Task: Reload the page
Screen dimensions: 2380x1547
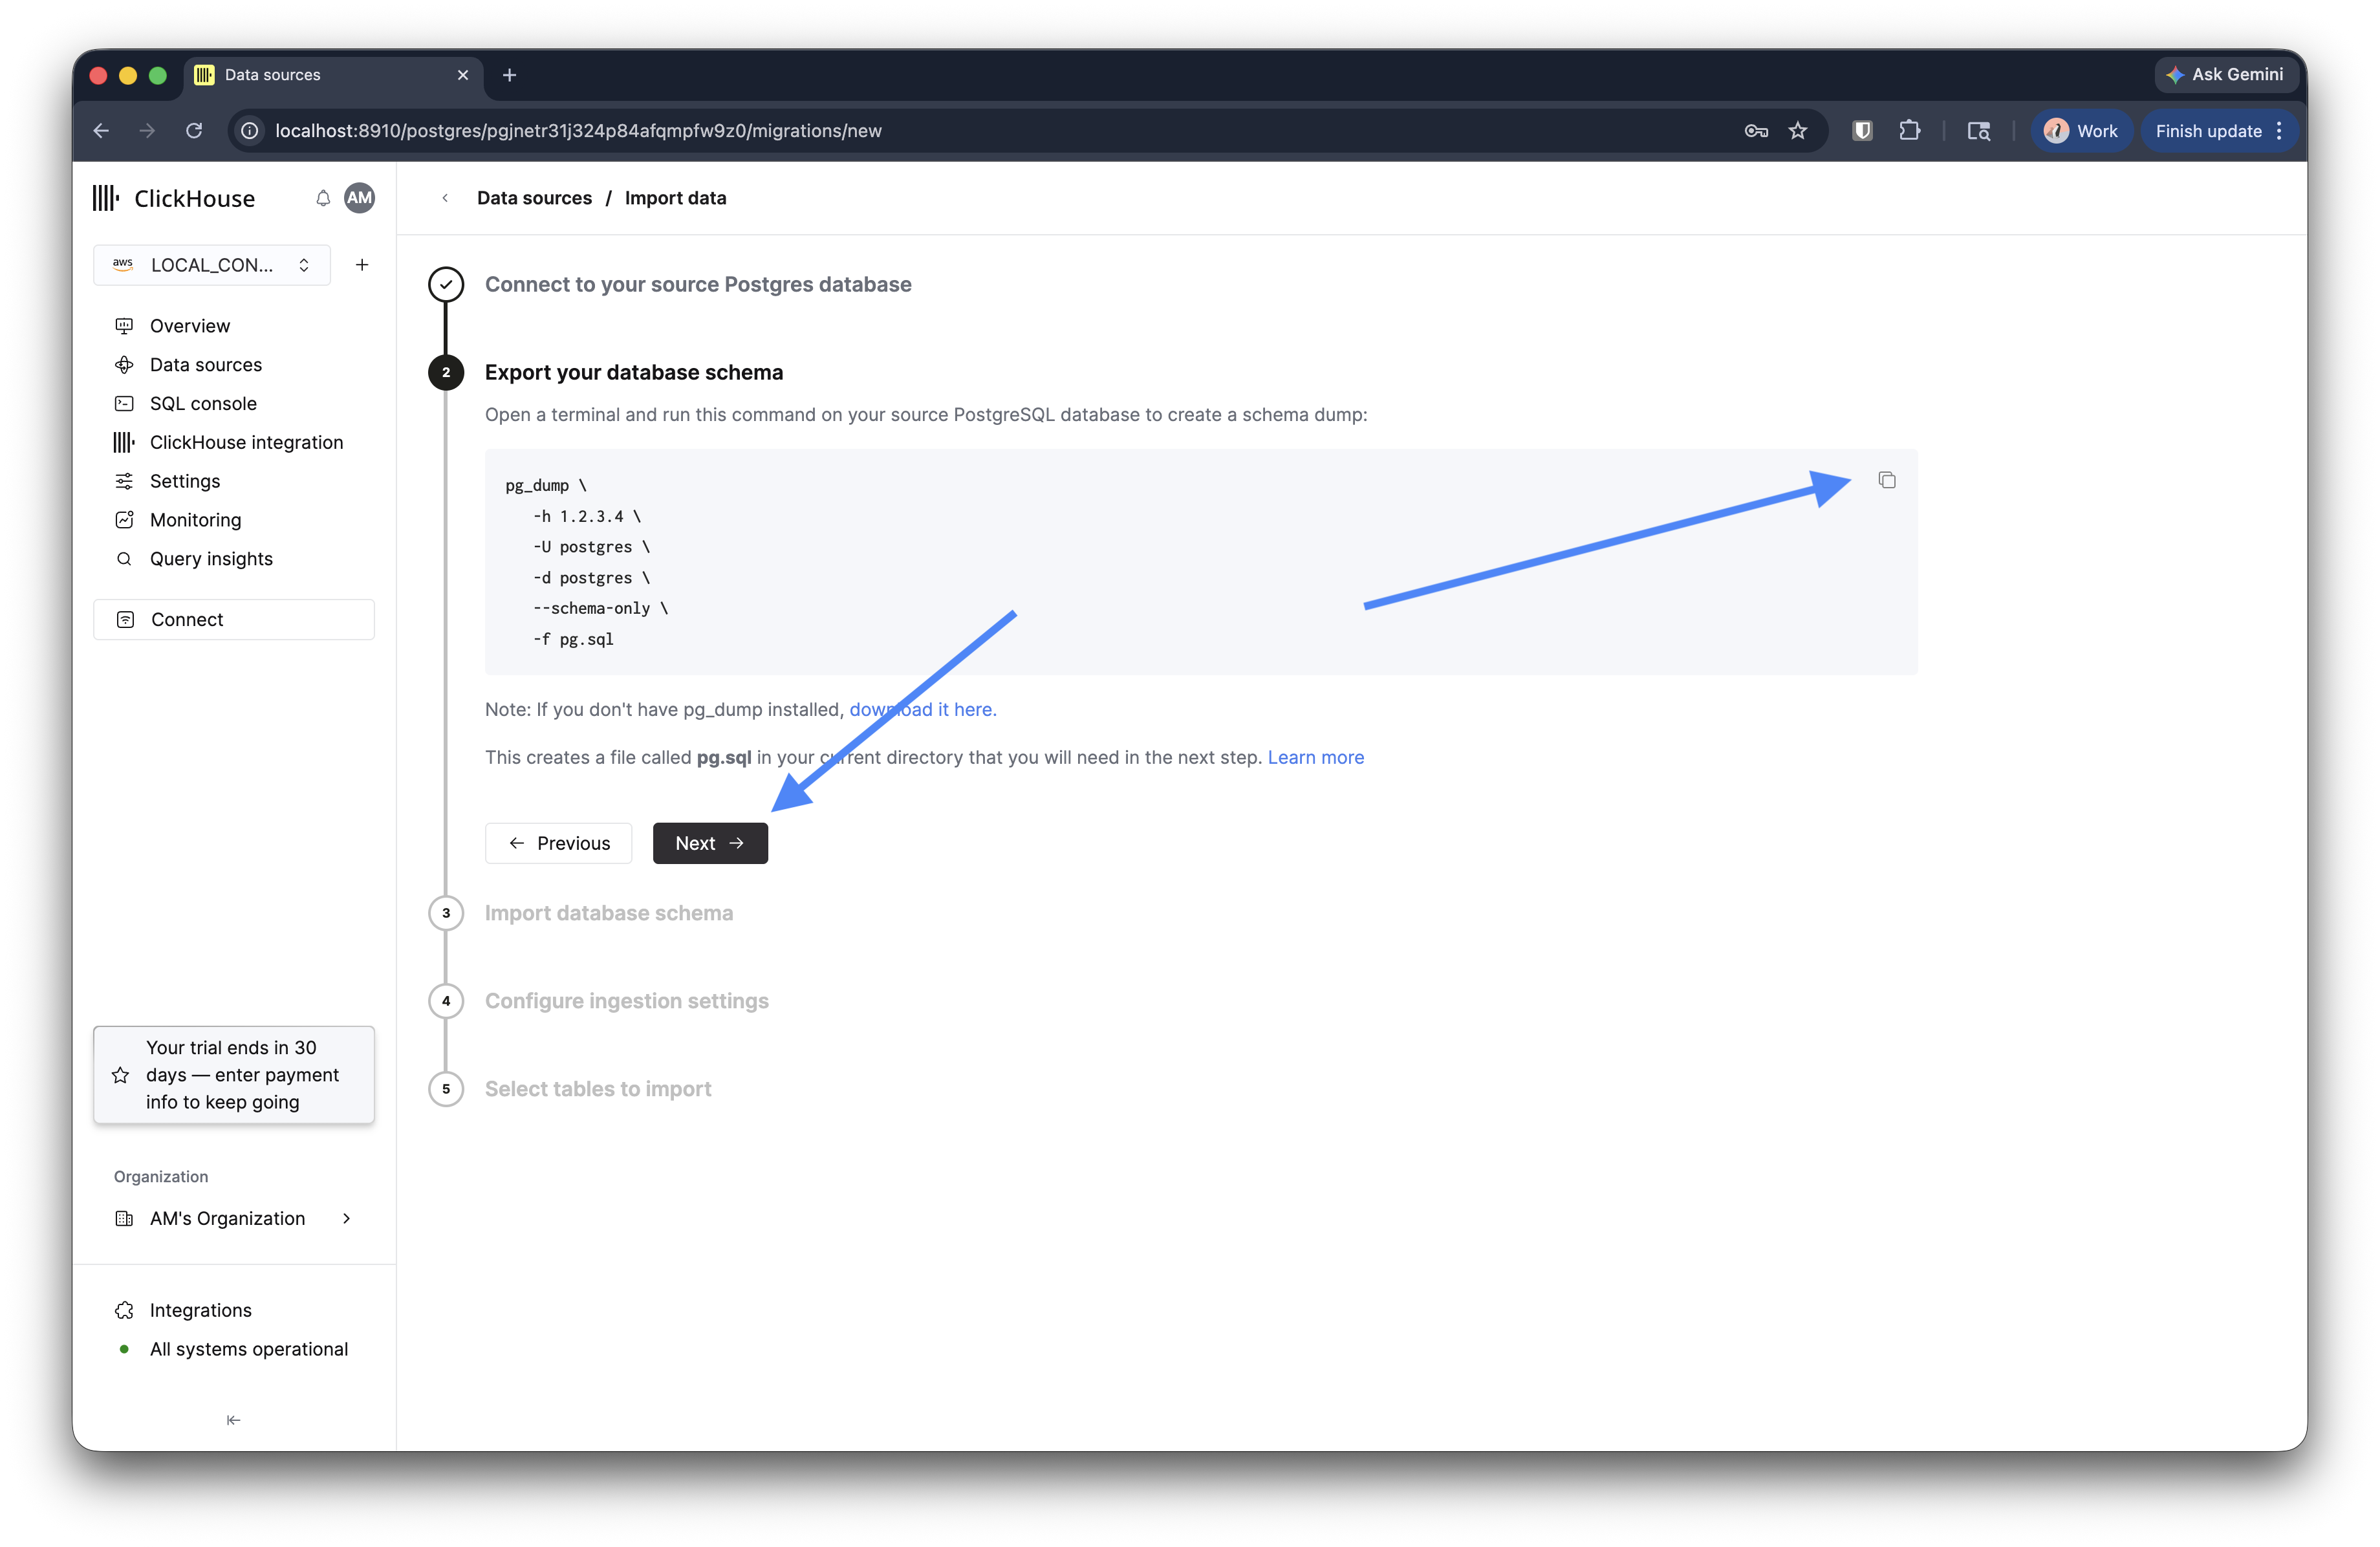Action: point(194,131)
